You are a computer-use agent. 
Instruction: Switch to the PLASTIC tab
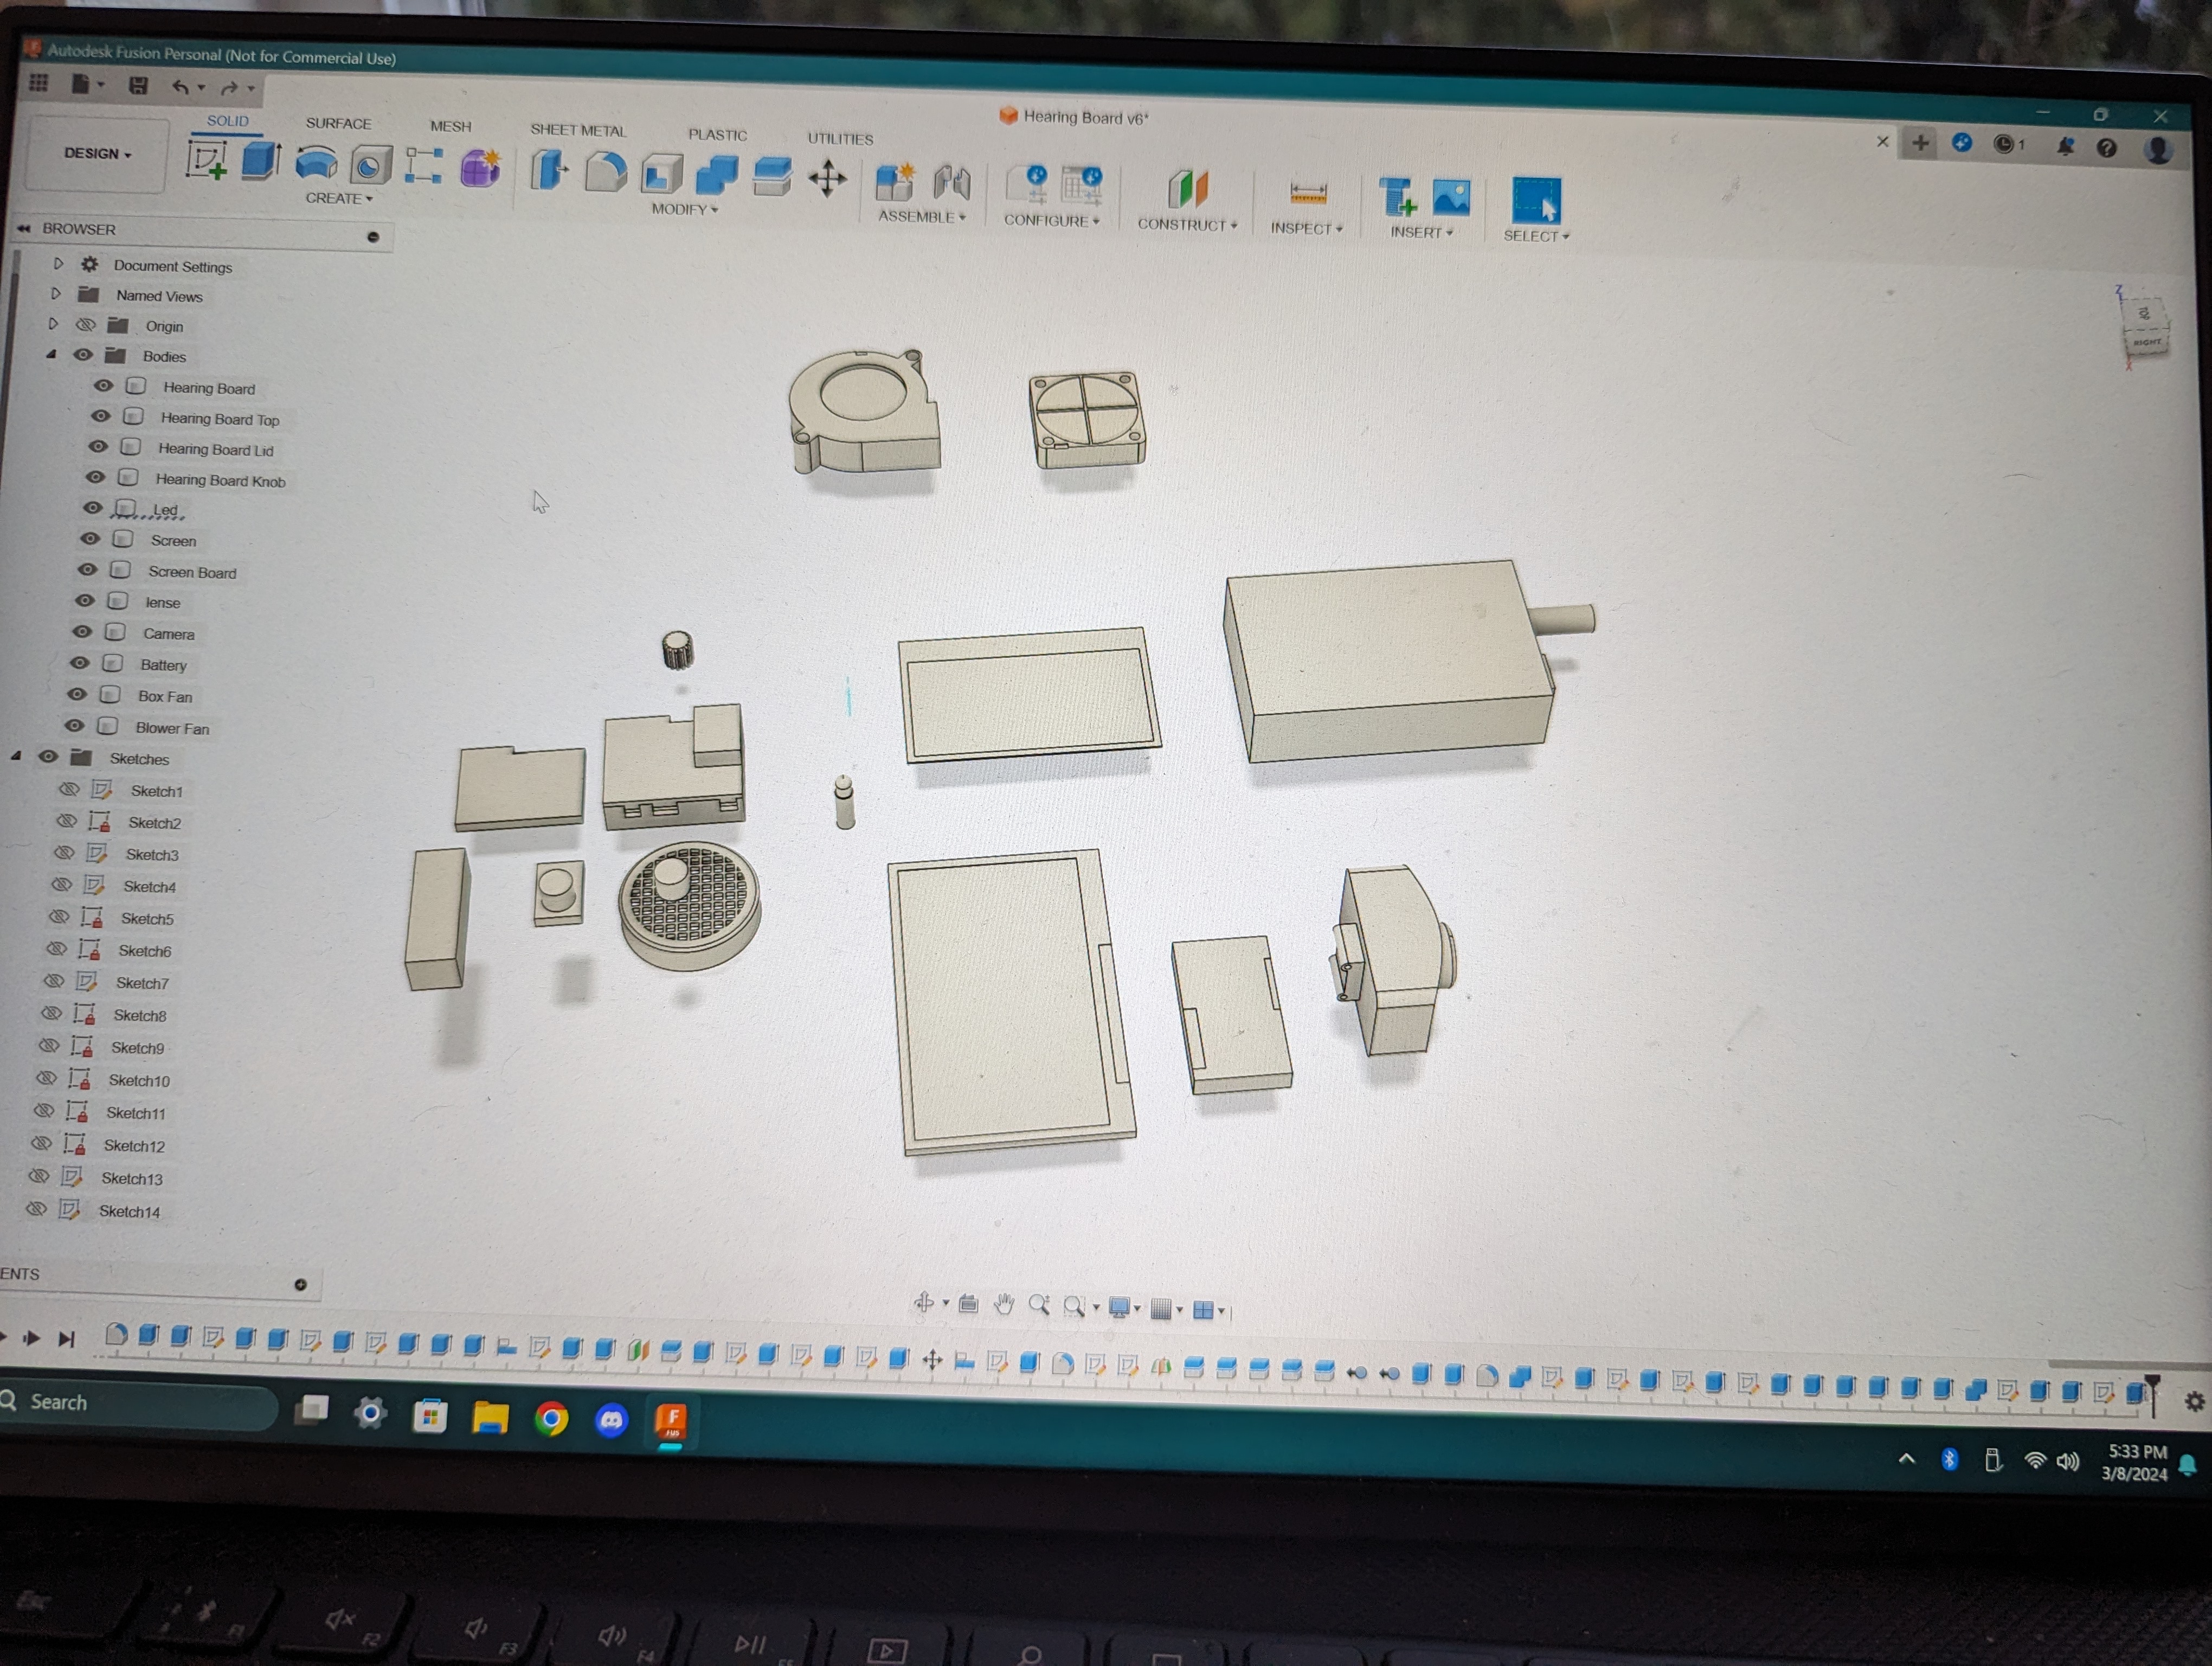point(717,135)
